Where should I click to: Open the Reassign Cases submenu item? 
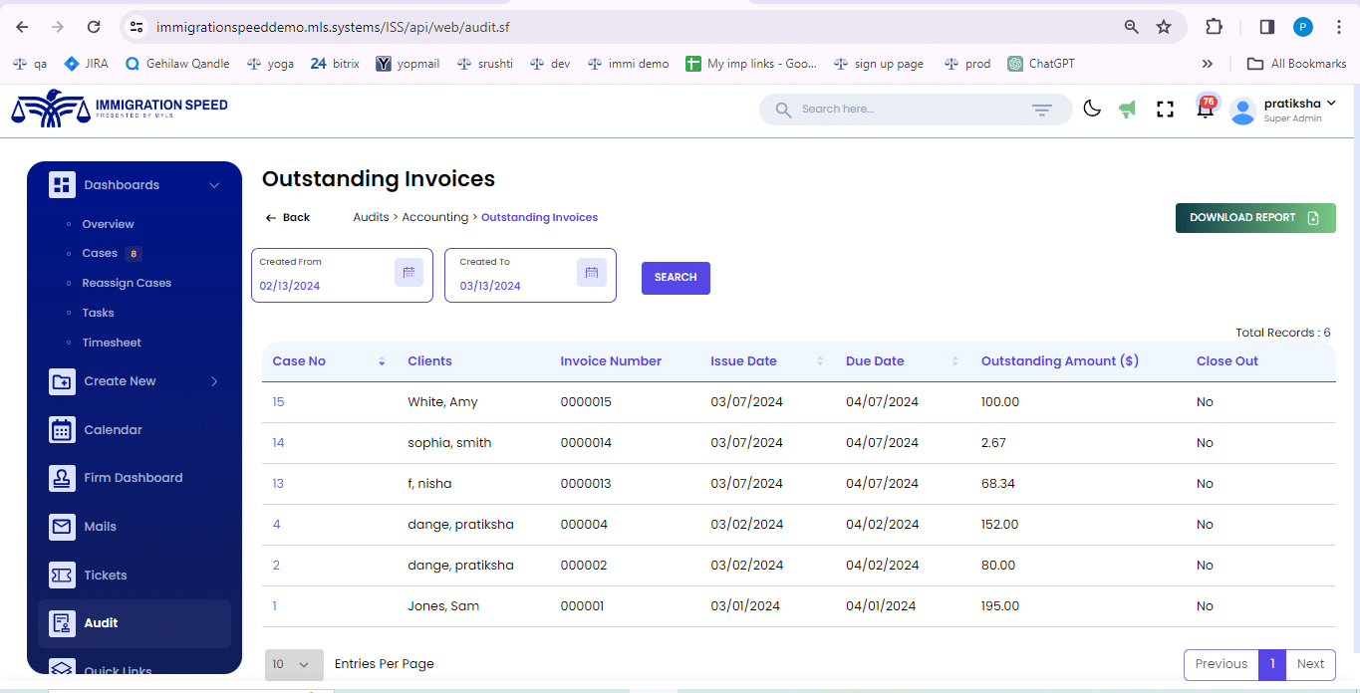pyautogui.click(x=127, y=283)
